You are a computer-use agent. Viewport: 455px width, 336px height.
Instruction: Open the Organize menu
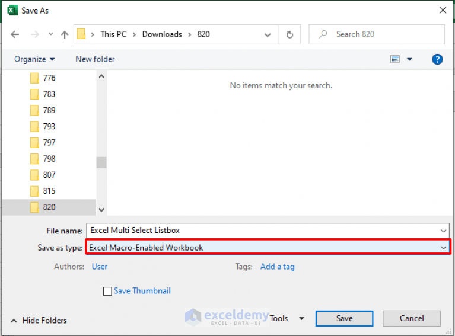click(34, 59)
